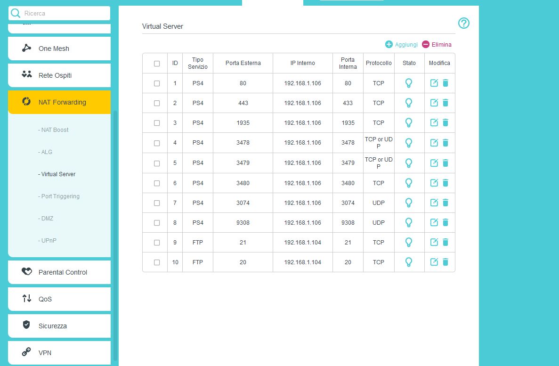Select checkbox for rule ID 1
Viewport: 559px width, 366px height.
coord(157,83)
